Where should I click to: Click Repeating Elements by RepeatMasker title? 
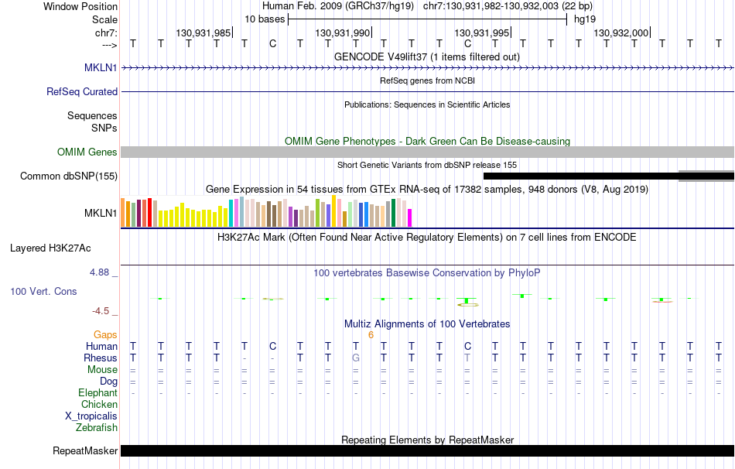(x=427, y=440)
